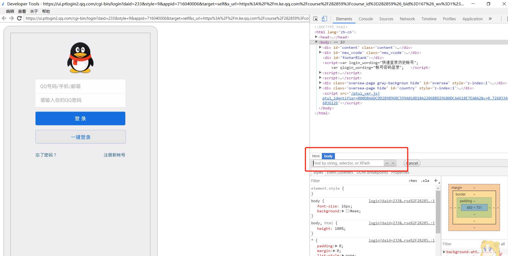Click the browser URL address bar
Image resolution: width=508 pixels, height=256 pixels.
(166, 18)
